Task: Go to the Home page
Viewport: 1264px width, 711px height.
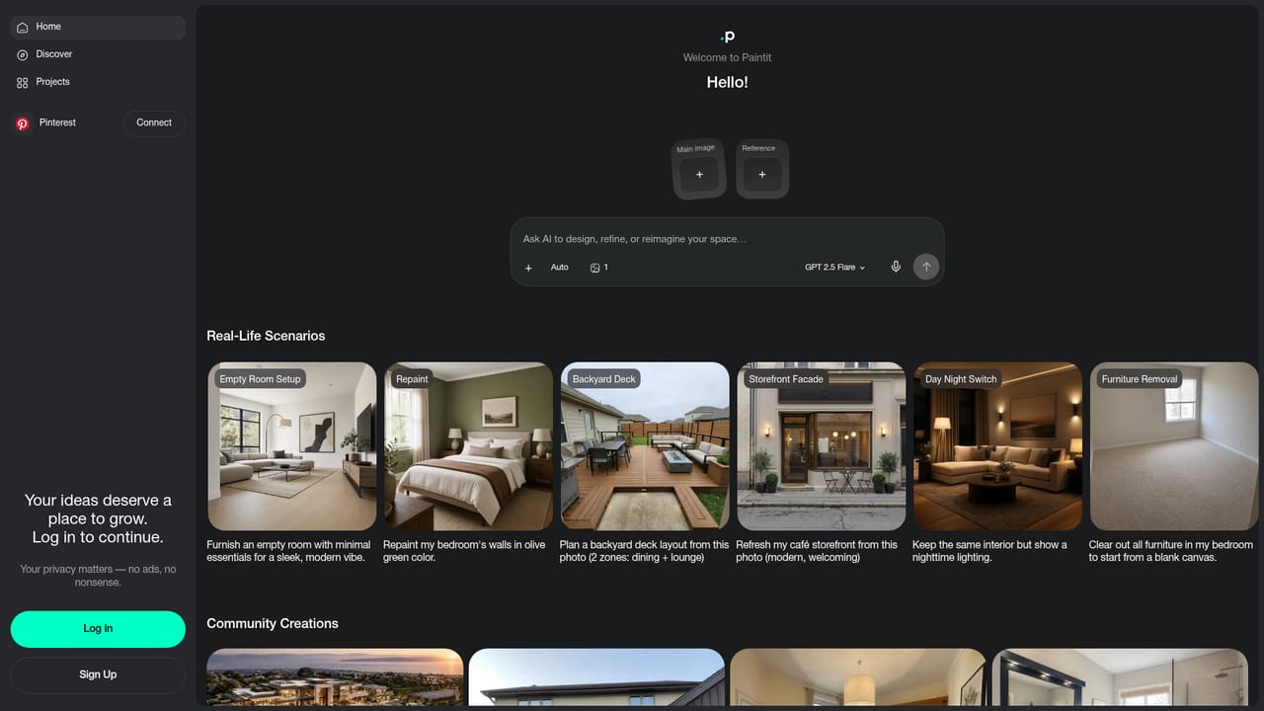Action: point(98,27)
